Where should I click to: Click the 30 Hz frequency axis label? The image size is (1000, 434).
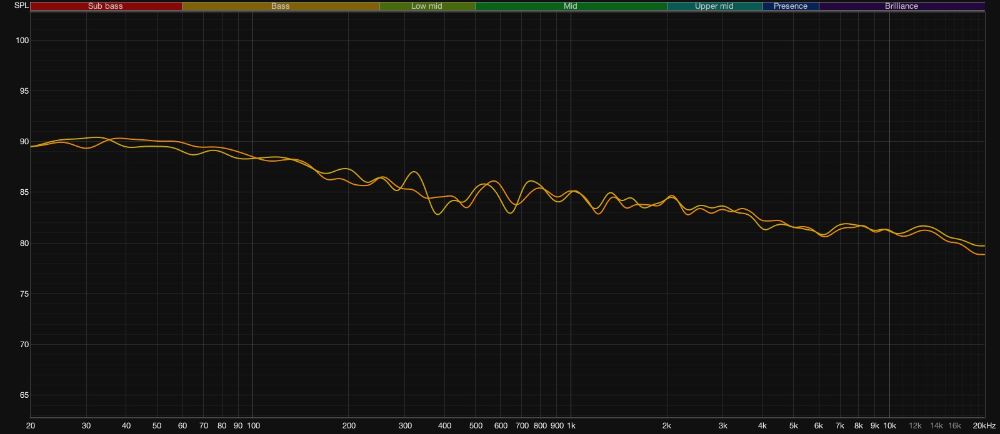(x=86, y=426)
